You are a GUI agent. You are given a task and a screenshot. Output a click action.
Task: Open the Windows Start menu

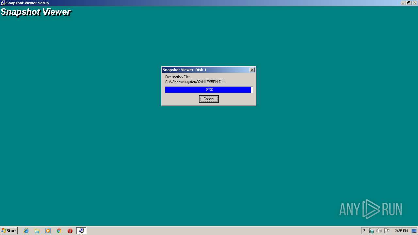(9, 230)
